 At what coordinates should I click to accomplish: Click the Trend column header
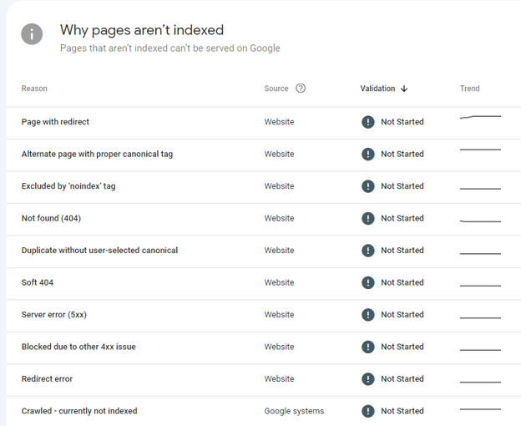pos(469,89)
